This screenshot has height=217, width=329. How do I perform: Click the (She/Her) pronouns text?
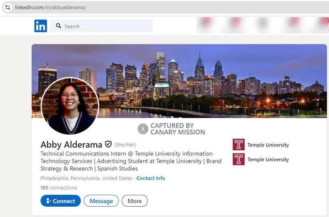coord(125,145)
